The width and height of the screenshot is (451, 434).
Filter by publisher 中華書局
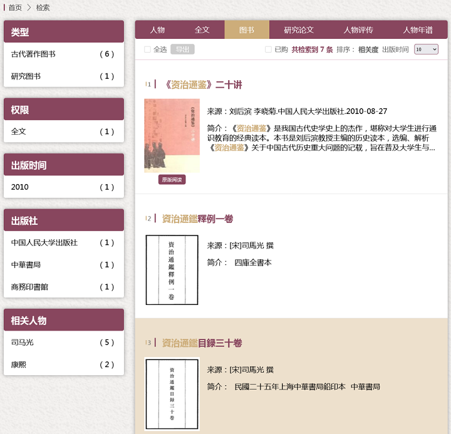point(26,265)
